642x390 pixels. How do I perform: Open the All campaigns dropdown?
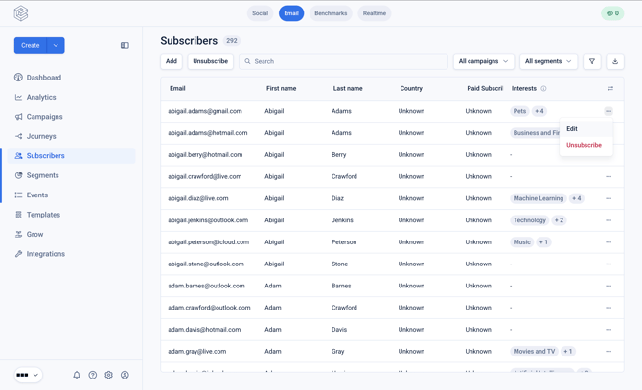pyautogui.click(x=484, y=61)
